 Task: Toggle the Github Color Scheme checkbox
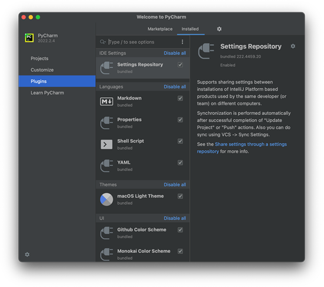coord(180,230)
